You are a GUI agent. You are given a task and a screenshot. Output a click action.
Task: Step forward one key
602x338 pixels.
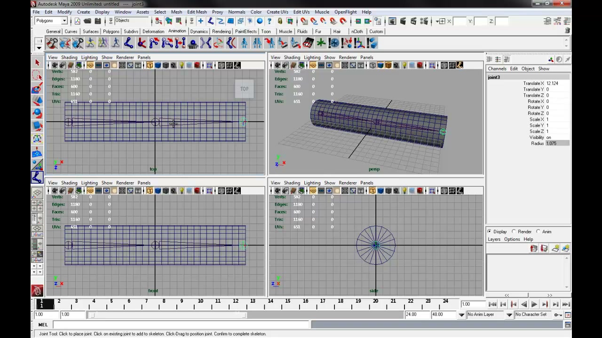(545, 305)
